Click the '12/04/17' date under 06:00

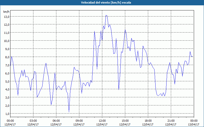56,124
